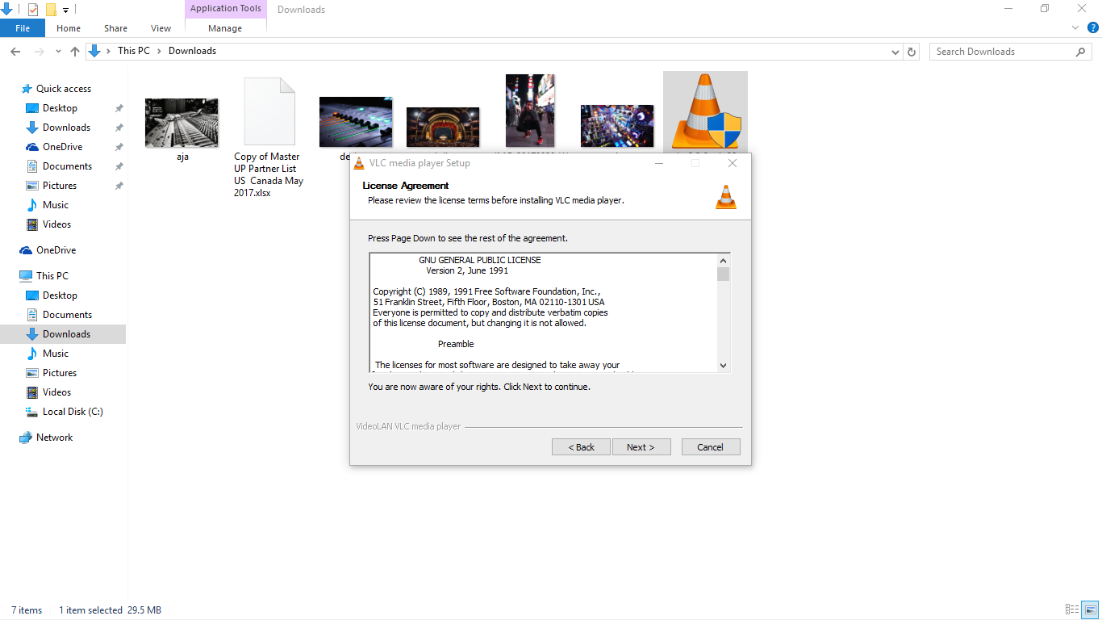
Task: Select This PC in navigation pane
Action: (x=52, y=276)
